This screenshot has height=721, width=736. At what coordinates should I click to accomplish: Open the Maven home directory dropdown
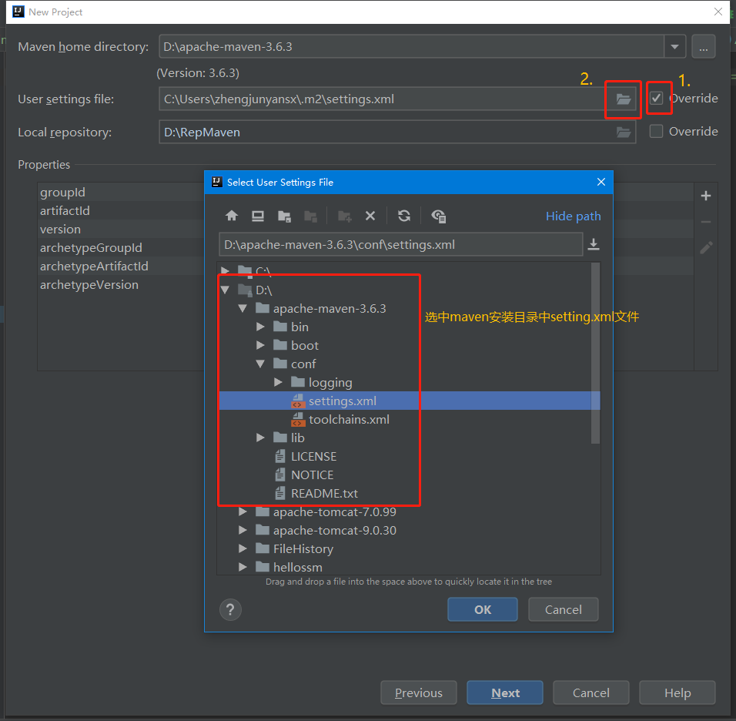pos(674,46)
